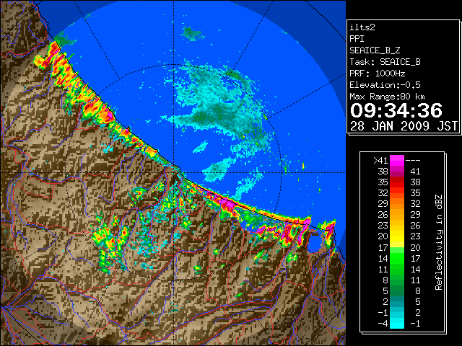Pick the red band on the color scale
462x346 pixels.
[x=397, y=182]
